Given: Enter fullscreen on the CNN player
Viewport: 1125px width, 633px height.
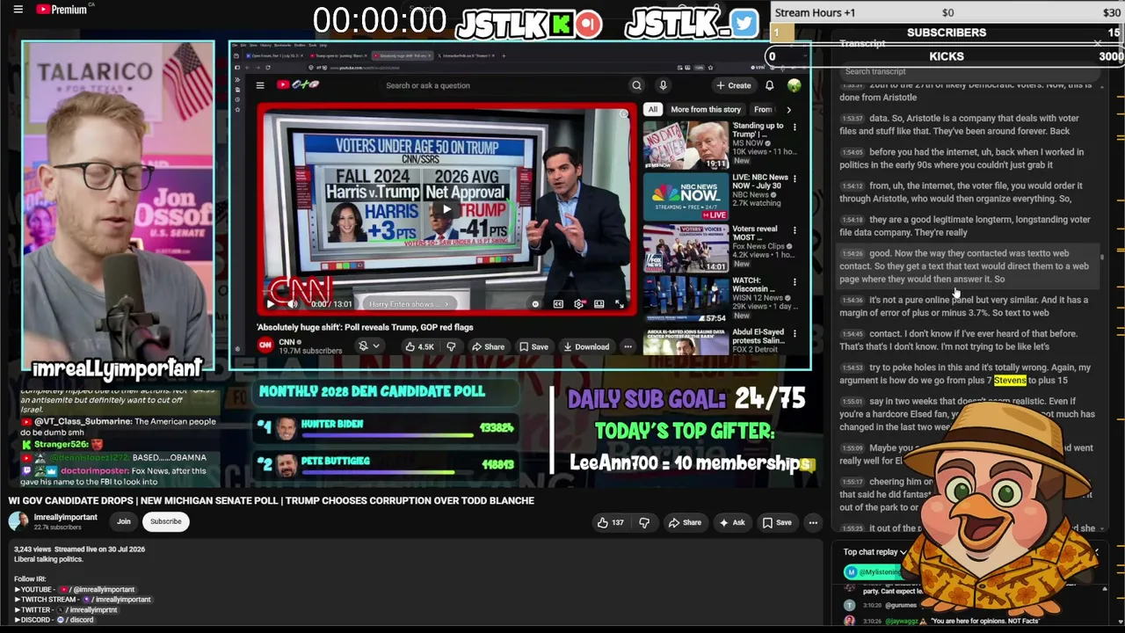Looking at the screenshot, I should pos(620,304).
